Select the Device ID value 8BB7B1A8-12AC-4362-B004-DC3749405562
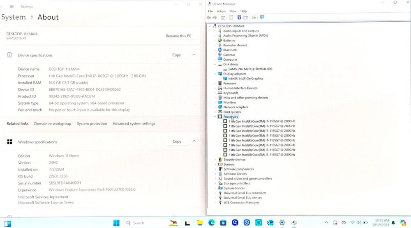The width and height of the screenshot is (411, 228). click(x=85, y=89)
